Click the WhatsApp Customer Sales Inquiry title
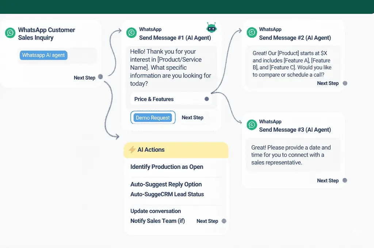This screenshot has width=374, height=248. (x=46, y=34)
